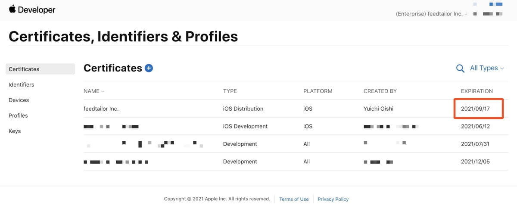Open the All Types filter dropdown
Screen dimensions: 517x212
click(x=487, y=68)
